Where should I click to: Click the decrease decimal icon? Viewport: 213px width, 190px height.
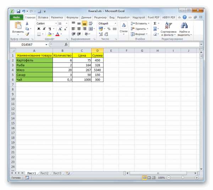click(x=106, y=34)
